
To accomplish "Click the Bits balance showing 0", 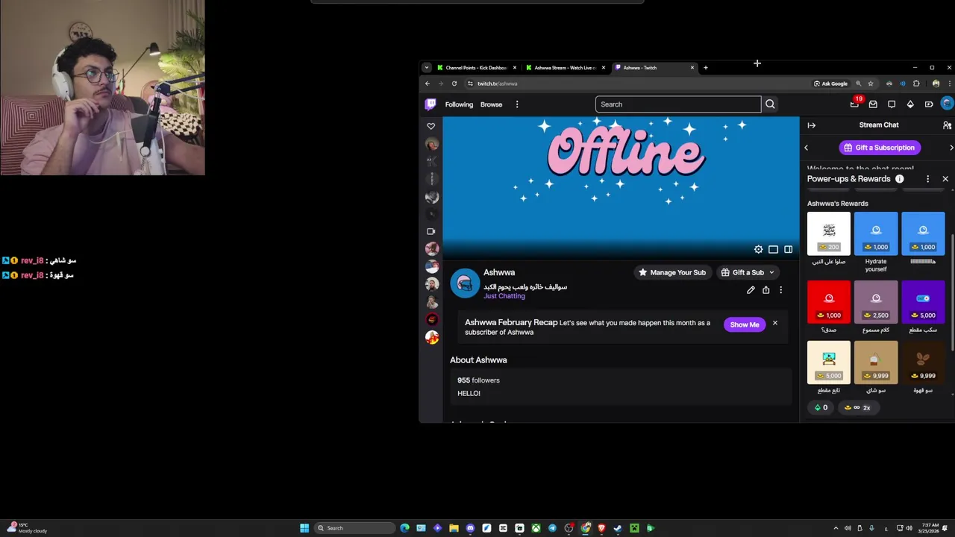I will click(x=821, y=407).
